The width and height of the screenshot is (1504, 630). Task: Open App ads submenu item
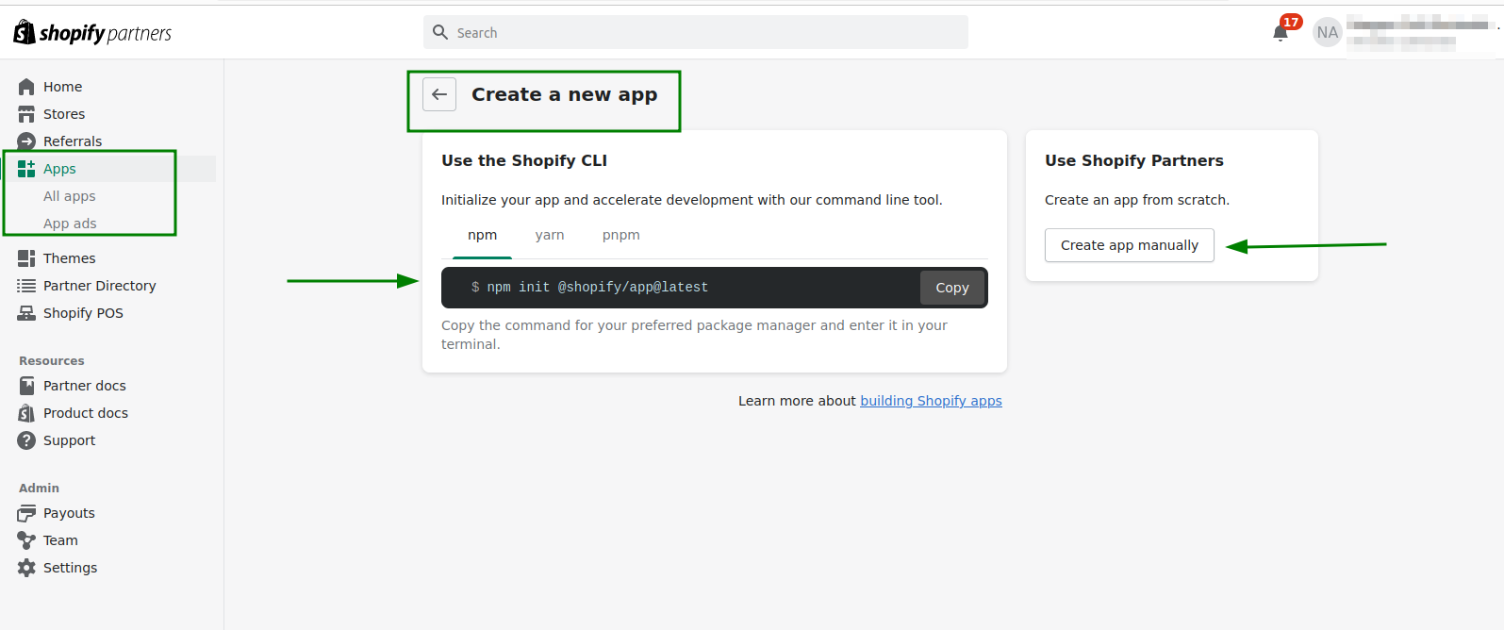70,224
